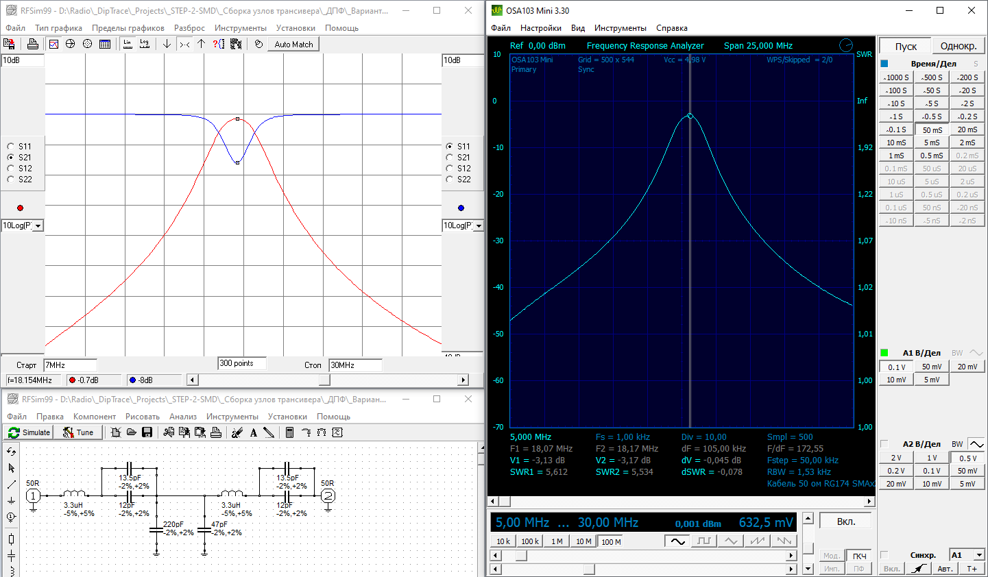Click the up-arrow marker icon
988x577 pixels.
(x=201, y=44)
